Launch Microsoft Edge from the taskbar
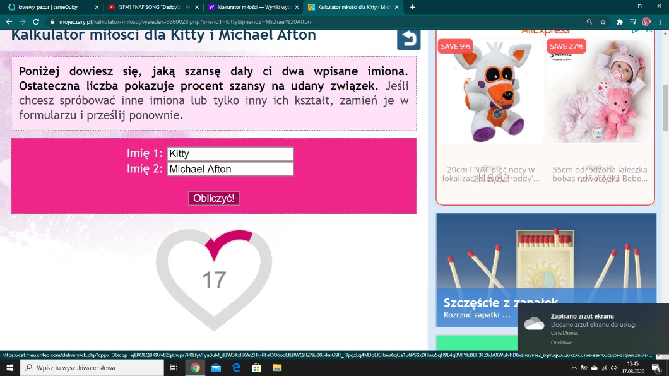Viewport: 669px width, 376px height. pos(236,368)
